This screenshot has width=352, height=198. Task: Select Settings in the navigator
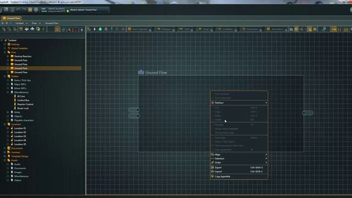(15, 44)
